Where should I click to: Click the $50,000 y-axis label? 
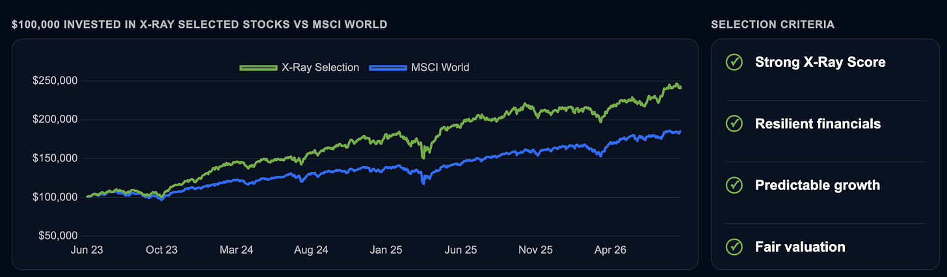click(x=57, y=236)
